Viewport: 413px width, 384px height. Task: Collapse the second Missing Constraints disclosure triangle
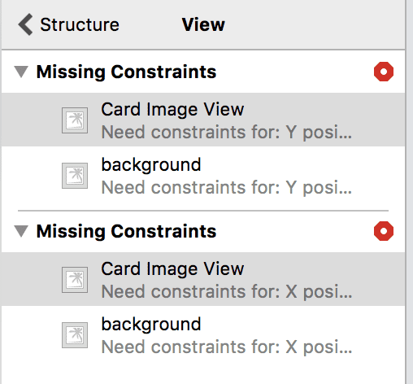(21, 231)
